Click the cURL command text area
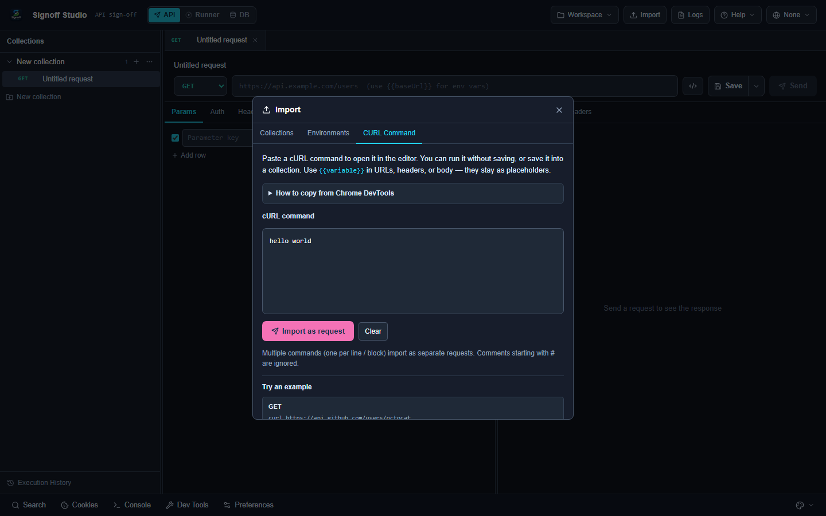This screenshot has height=516, width=826. (413, 271)
